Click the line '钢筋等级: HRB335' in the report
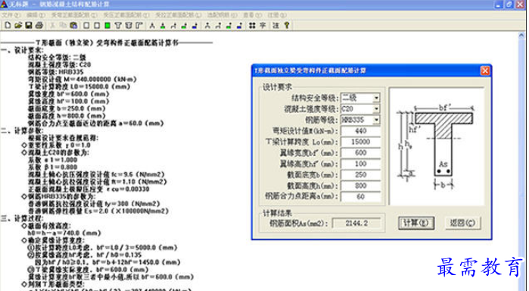Viewport: 529px width, 291px height. (56, 72)
